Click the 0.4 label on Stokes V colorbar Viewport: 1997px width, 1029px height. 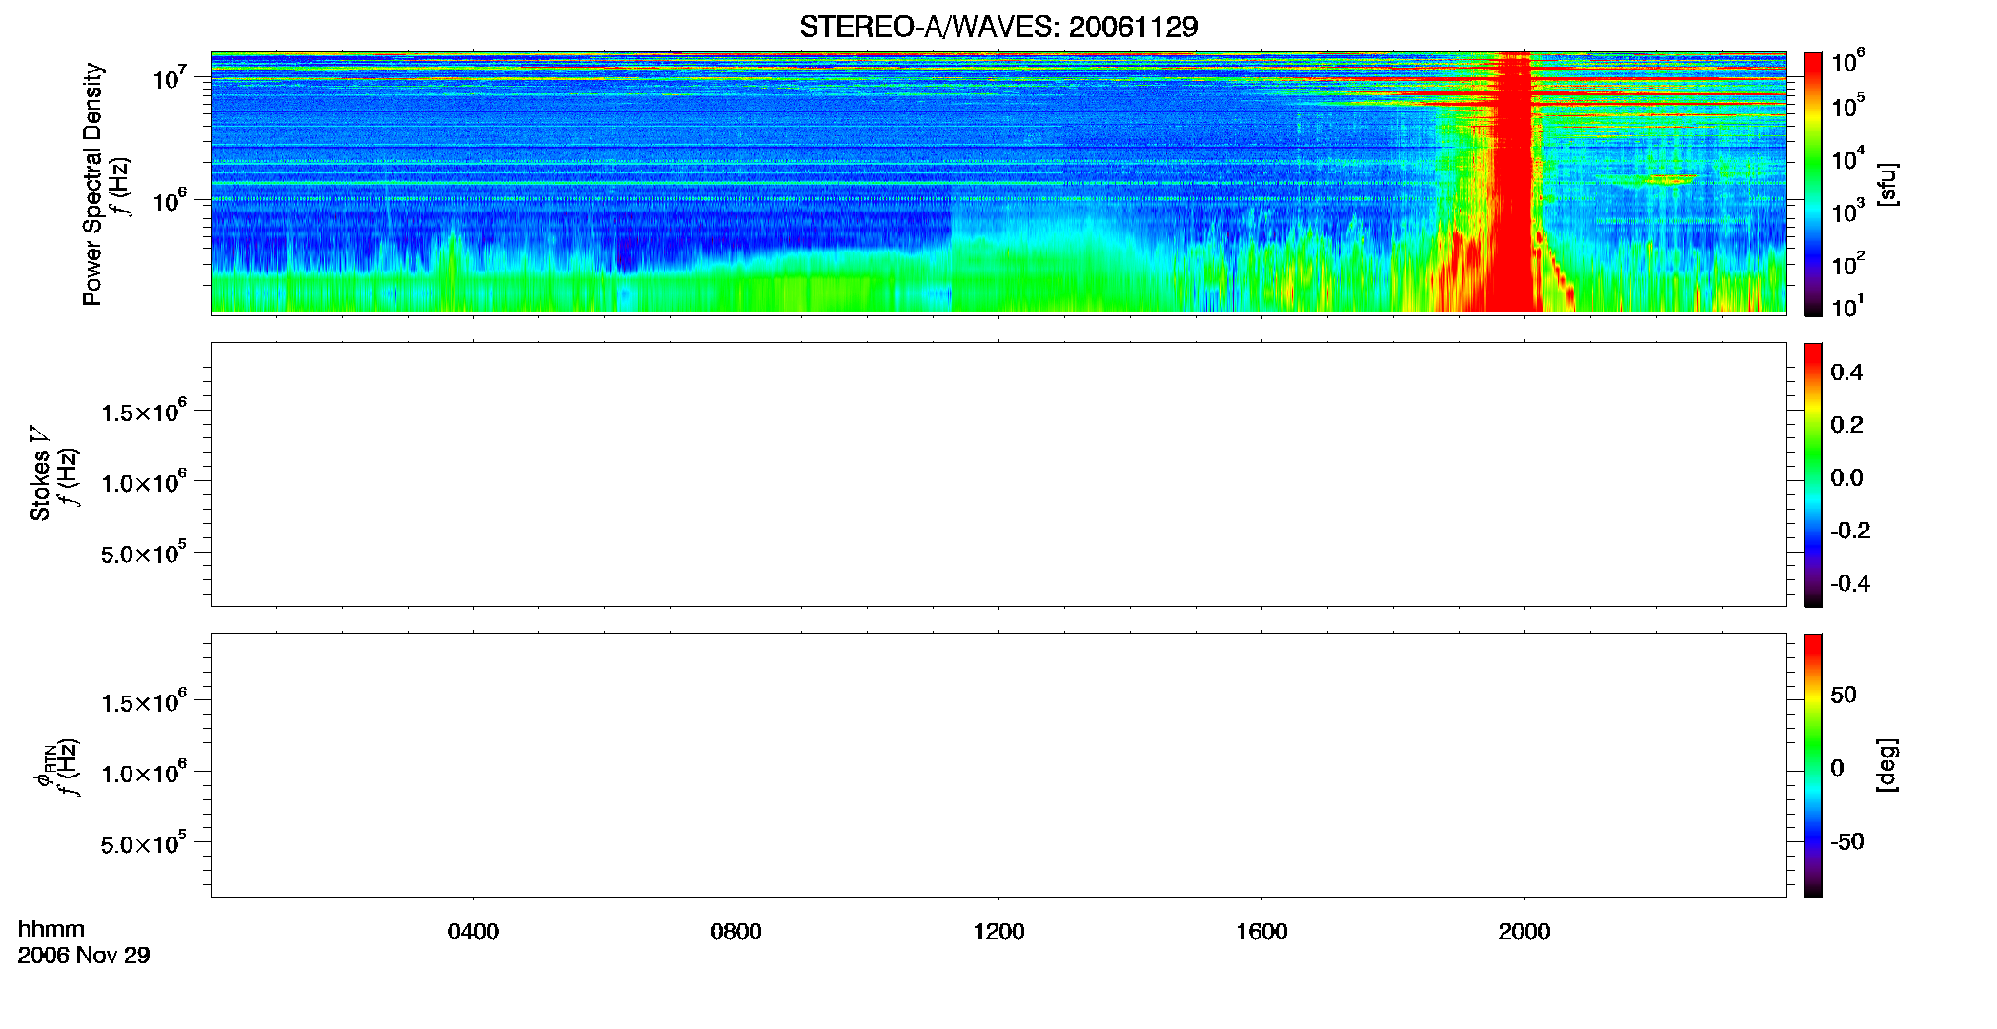click(1846, 373)
